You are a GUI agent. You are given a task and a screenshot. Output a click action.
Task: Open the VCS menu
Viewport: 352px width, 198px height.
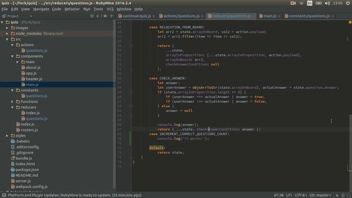(110, 9)
